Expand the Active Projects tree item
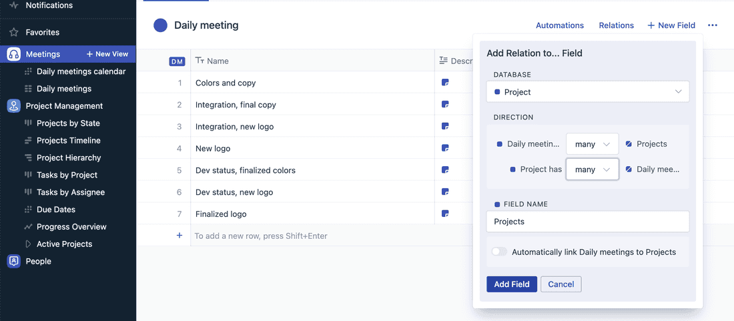734x321 pixels. click(x=28, y=244)
